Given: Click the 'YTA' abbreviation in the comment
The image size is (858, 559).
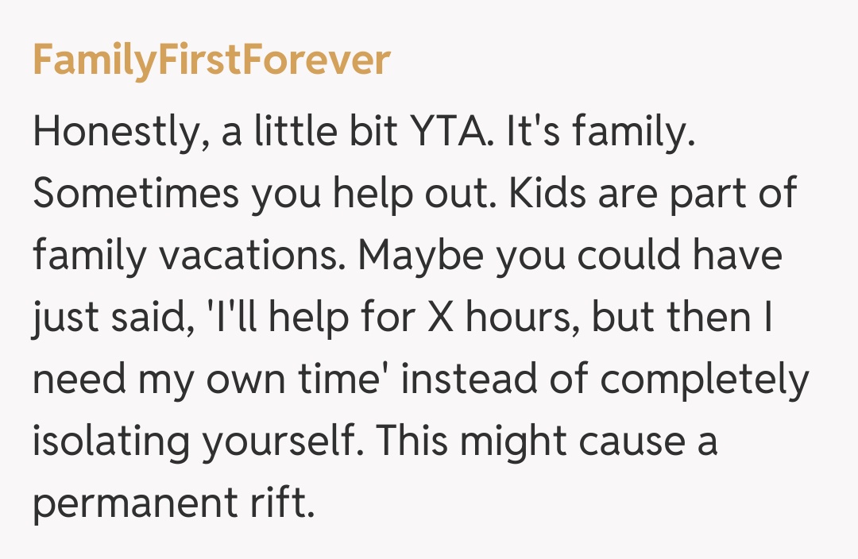Looking at the screenshot, I should point(449,130).
